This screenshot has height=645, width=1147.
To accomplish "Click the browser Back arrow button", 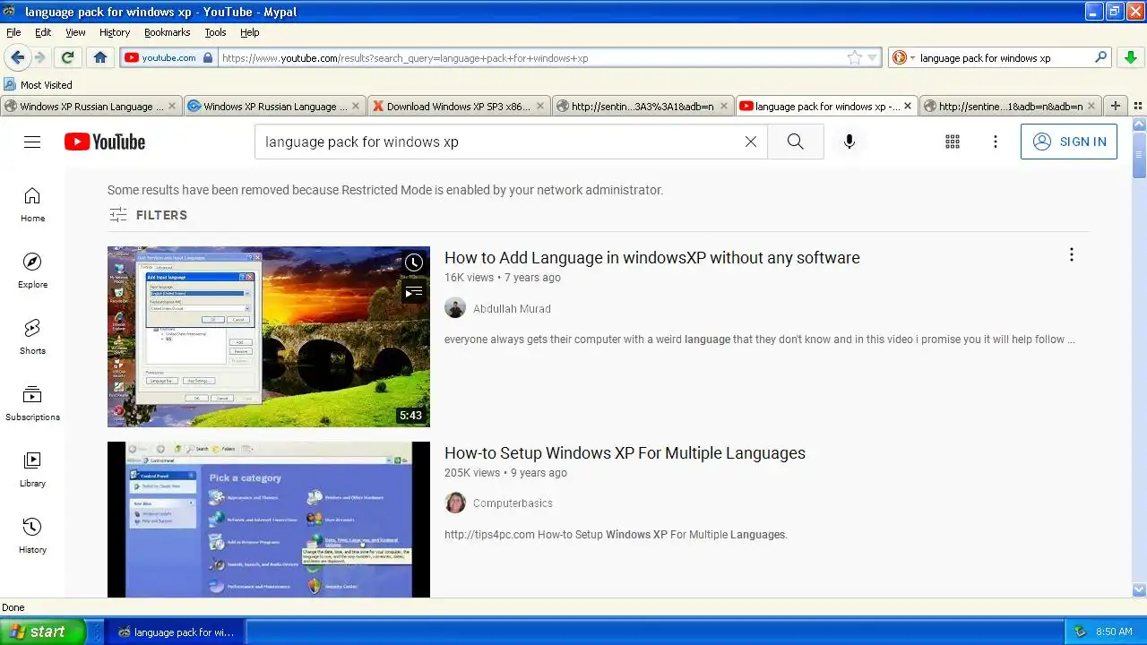I will 17,57.
